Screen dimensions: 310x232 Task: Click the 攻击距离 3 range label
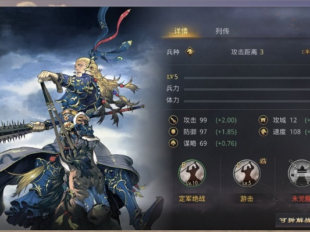point(247,52)
